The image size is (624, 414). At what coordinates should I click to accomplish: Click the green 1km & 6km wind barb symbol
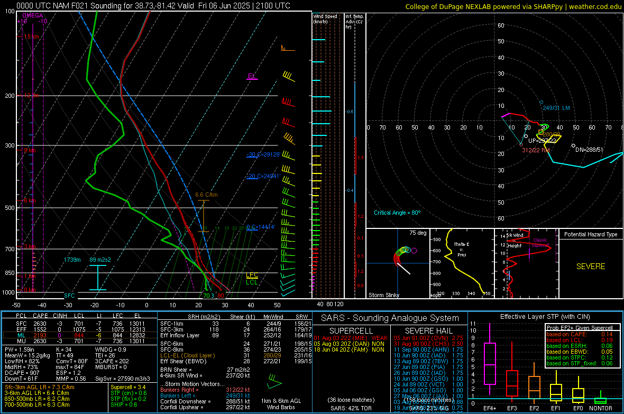pos(274,381)
